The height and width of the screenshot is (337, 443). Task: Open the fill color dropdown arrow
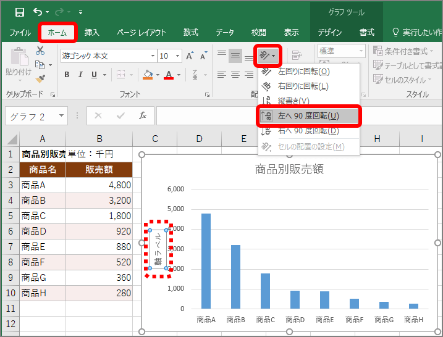coord(158,75)
